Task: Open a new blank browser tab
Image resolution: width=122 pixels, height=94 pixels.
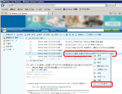Action: [x=51, y=14]
